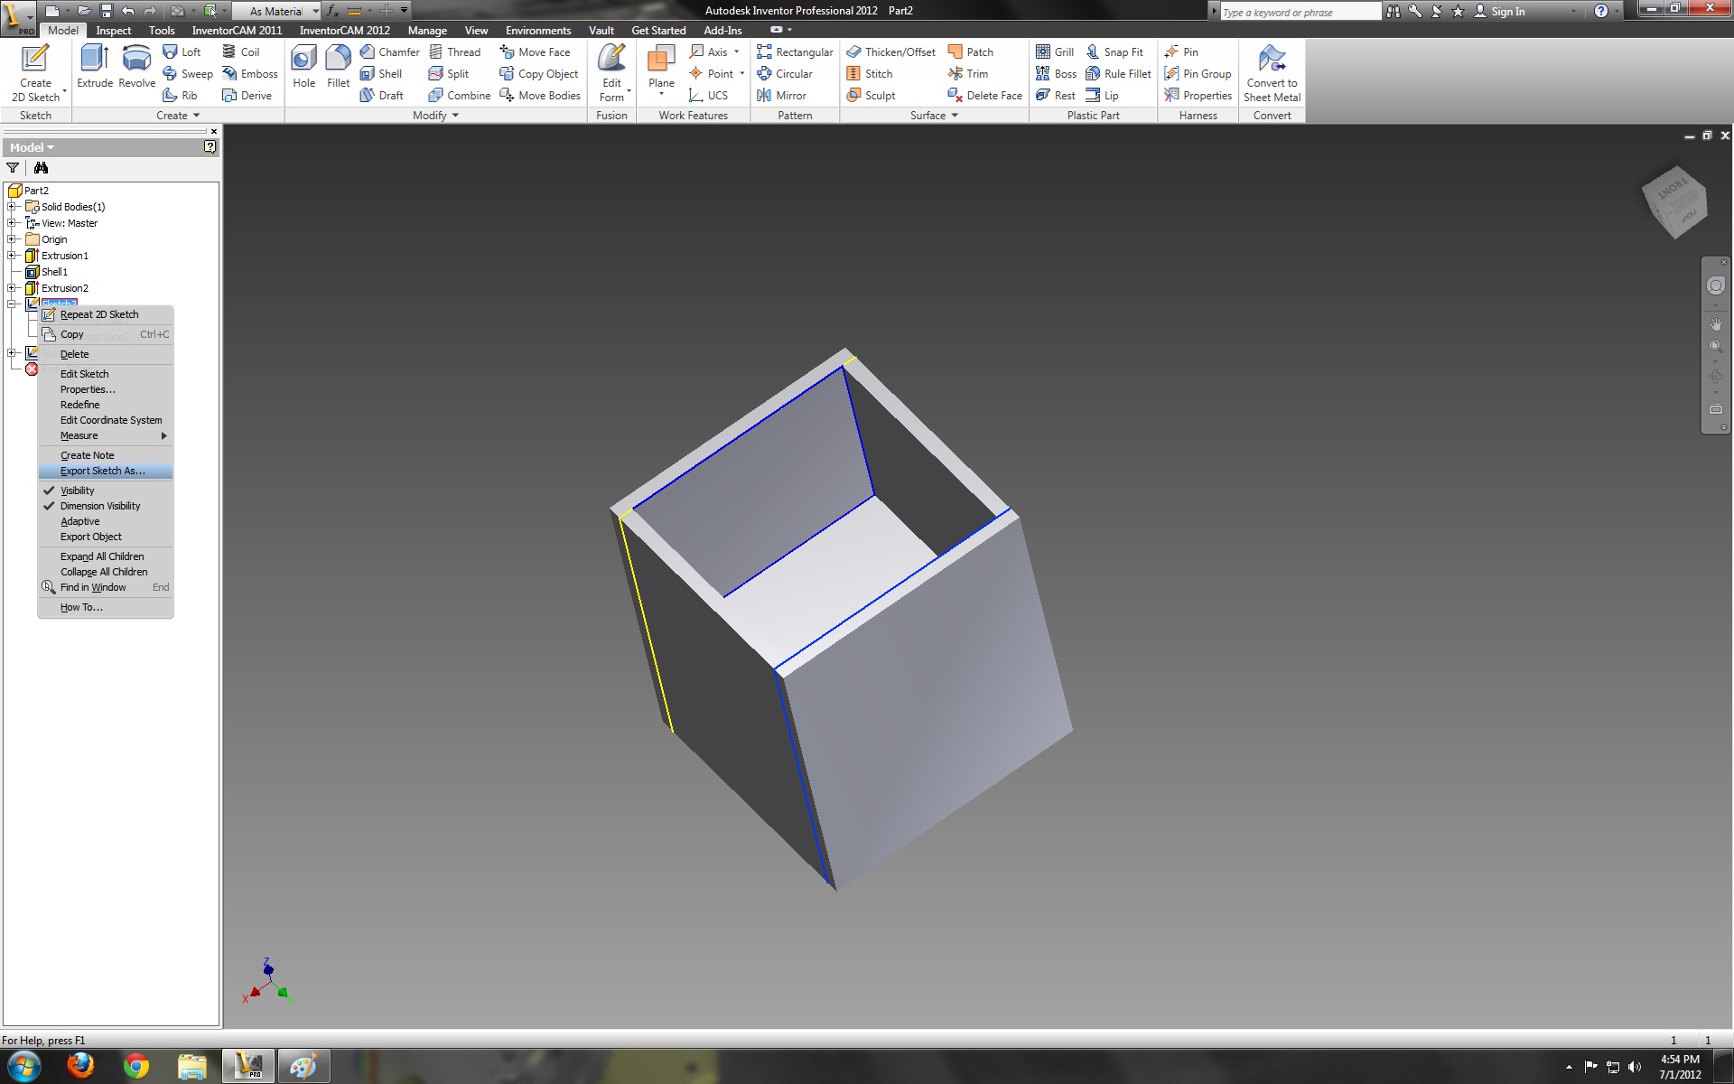Open the Pan hand navigation tool
This screenshot has height=1084, width=1734.
click(x=1716, y=323)
